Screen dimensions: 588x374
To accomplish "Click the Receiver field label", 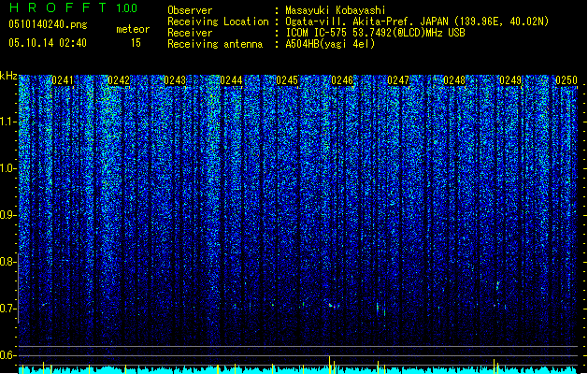I will (x=190, y=33).
